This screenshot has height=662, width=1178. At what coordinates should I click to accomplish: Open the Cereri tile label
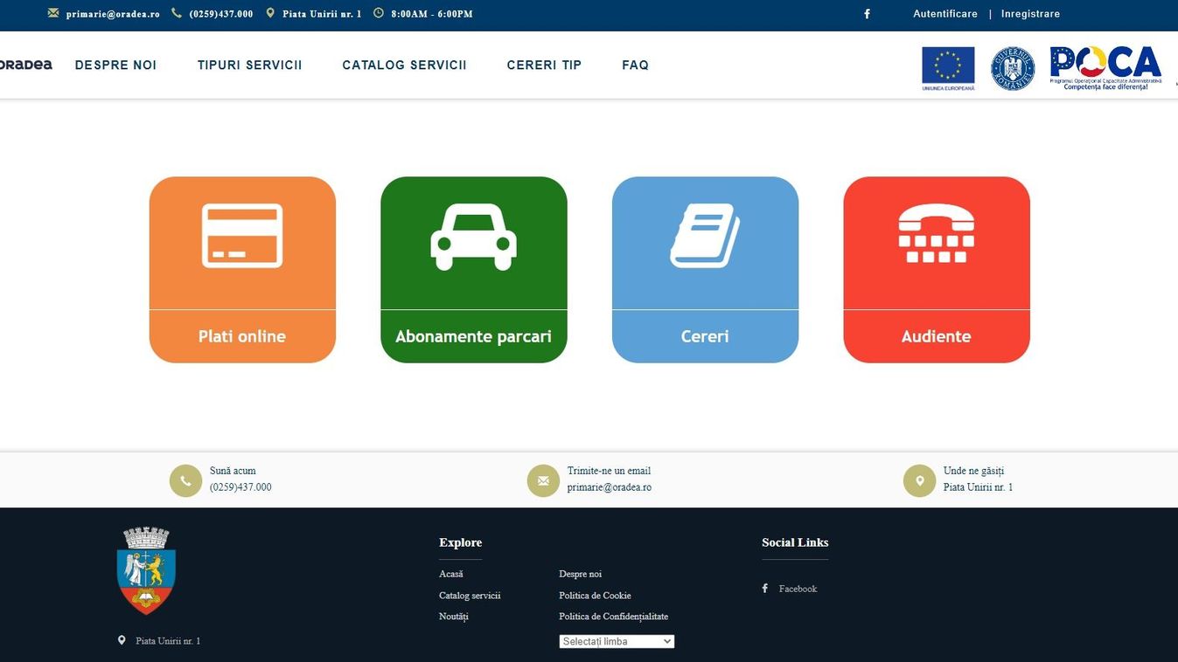[x=705, y=336]
